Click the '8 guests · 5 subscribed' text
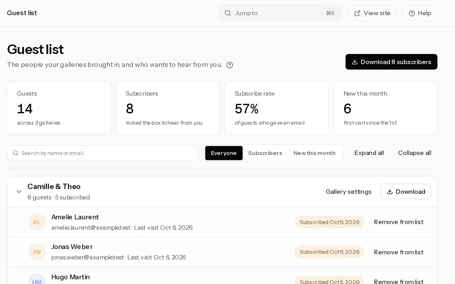 [59, 198]
